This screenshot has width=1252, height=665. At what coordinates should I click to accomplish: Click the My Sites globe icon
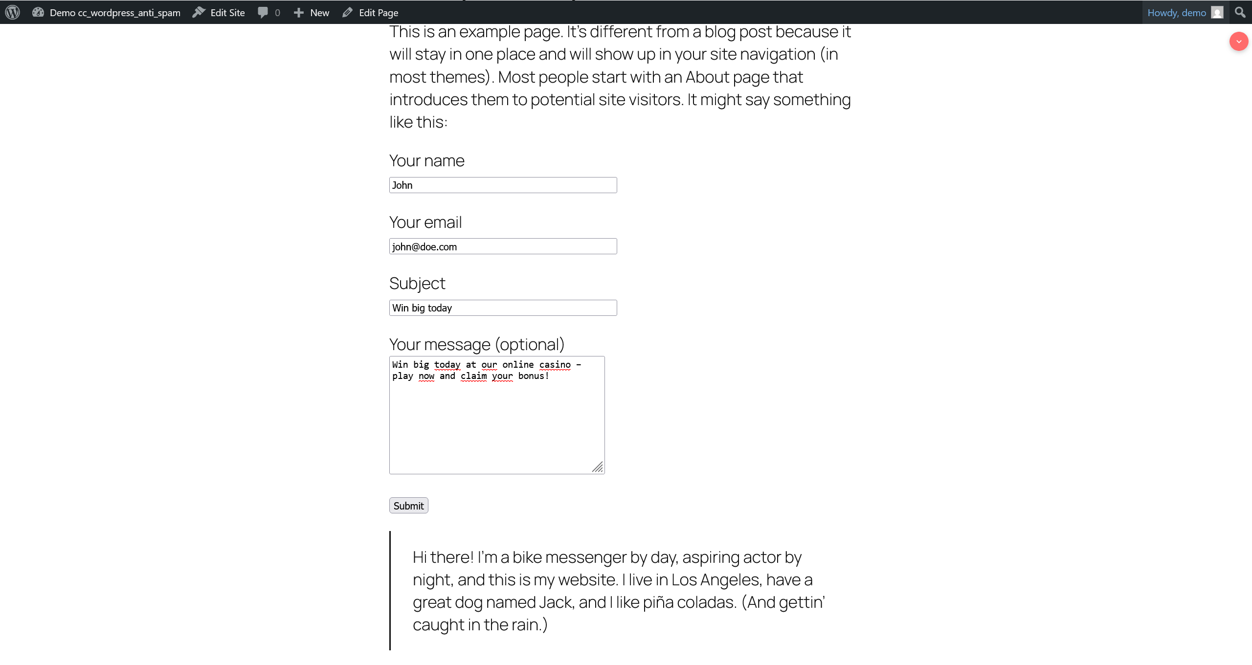pos(38,12)
